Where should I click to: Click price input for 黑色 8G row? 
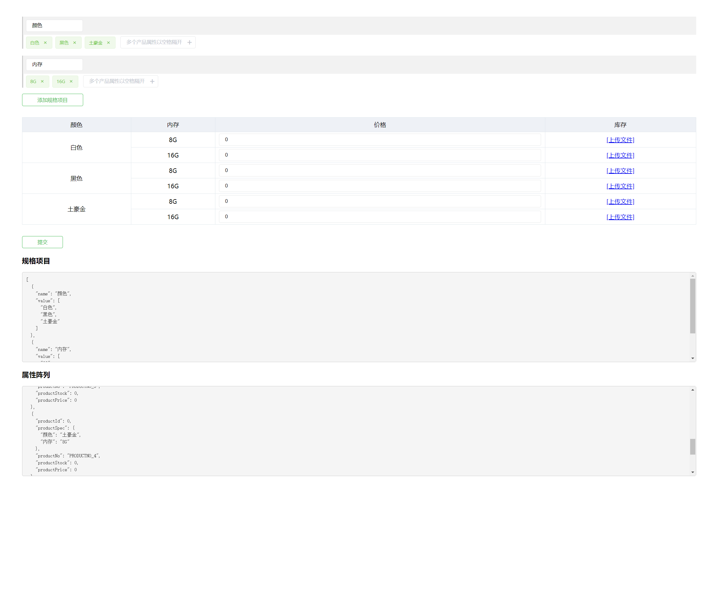point(380,170)
